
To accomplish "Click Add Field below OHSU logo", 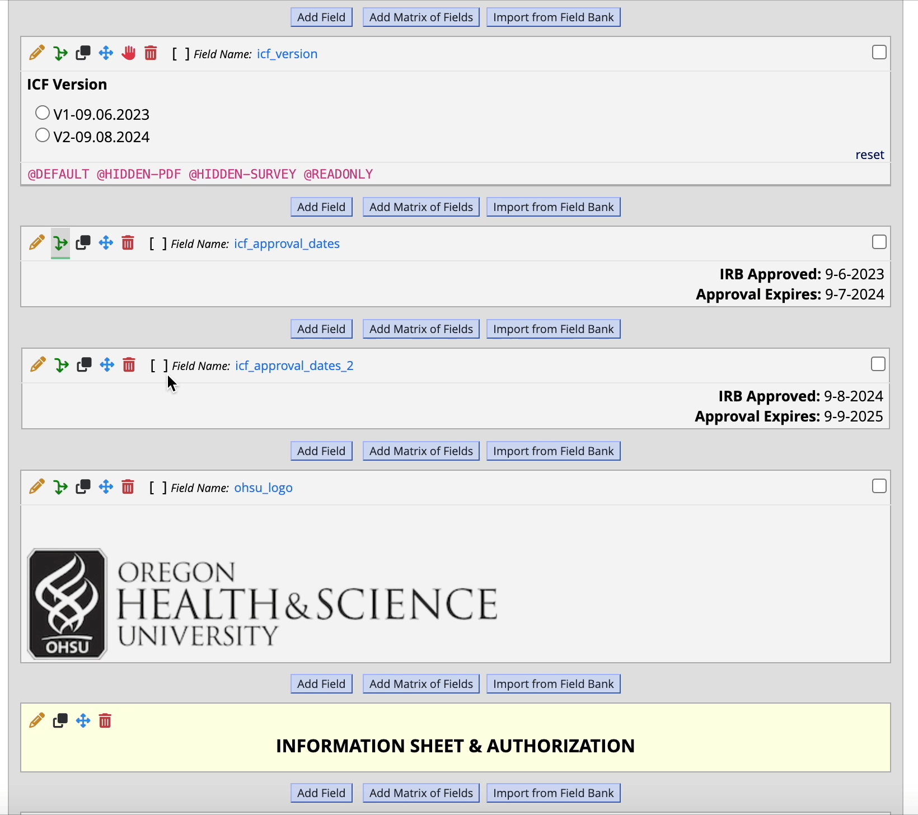I will [x=321, y=684].
